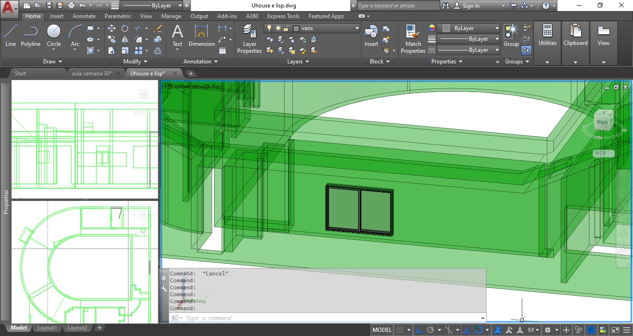Click the Match Properties tool
The width and height of the screenshot is (633, 336).
point(413,39)
